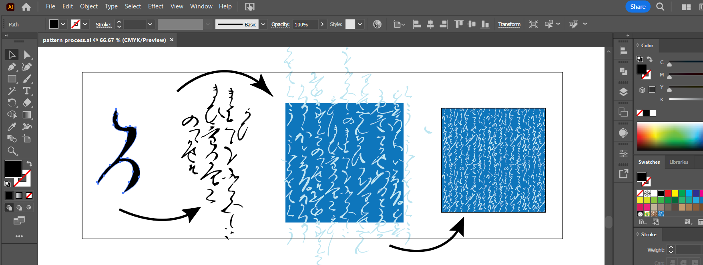Align objects to left edge
This screenshot has height=265, width=703.
coord(417,24)
